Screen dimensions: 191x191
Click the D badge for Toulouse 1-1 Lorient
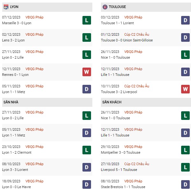point(185,20)
